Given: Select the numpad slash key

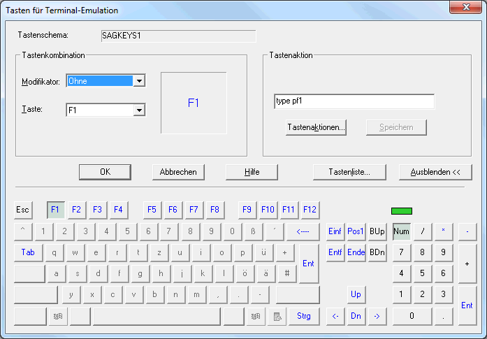Looking at the screenshot, I should 423,231.
